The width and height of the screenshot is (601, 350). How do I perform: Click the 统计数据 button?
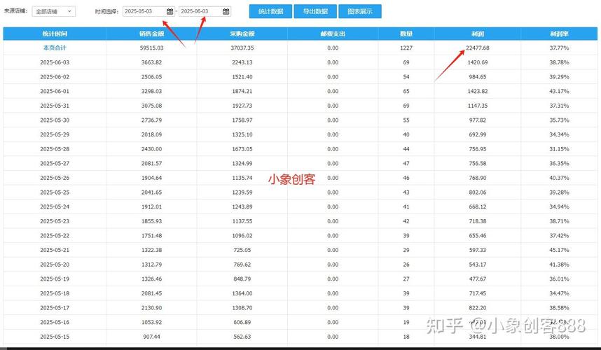(x=270, y=11)
